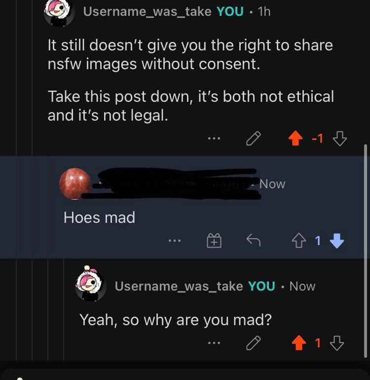This screenshot has height=380, width=370.
Task: Tap the avatar on the 'why are you mad?' reply
Action: 90,284
